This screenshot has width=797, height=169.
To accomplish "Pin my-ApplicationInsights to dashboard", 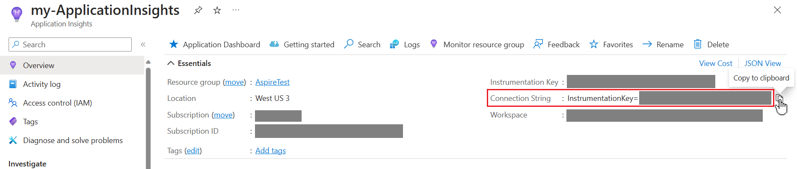I will click(198, 10).
